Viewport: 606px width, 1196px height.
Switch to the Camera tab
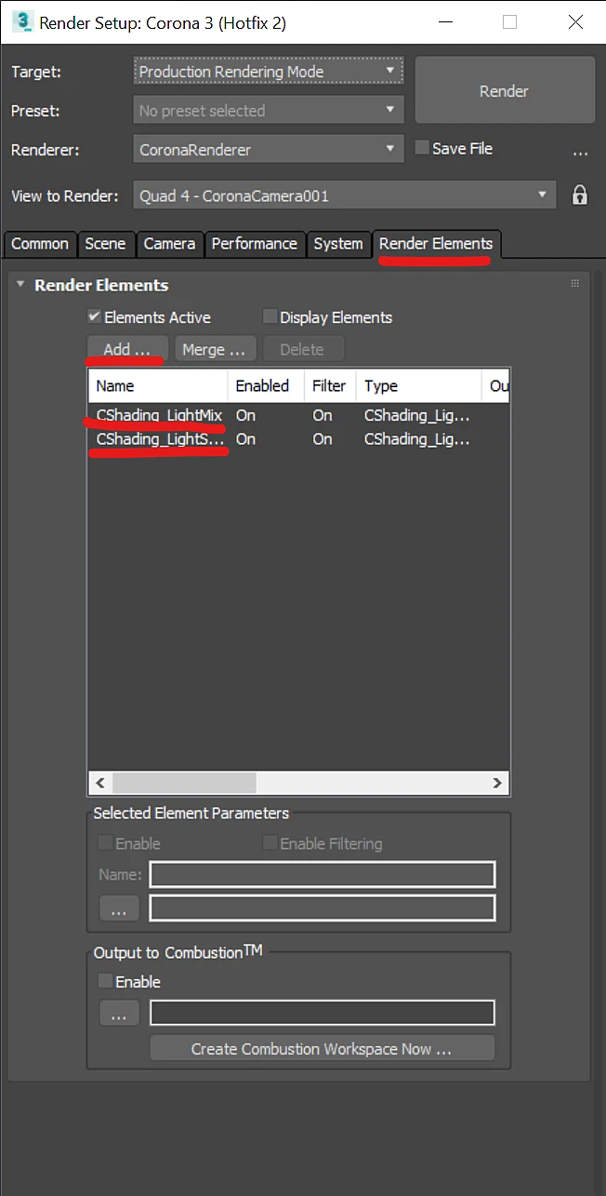click(169, 244)
